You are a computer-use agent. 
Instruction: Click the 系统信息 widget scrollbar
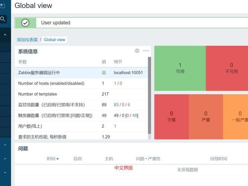(149, 96)
